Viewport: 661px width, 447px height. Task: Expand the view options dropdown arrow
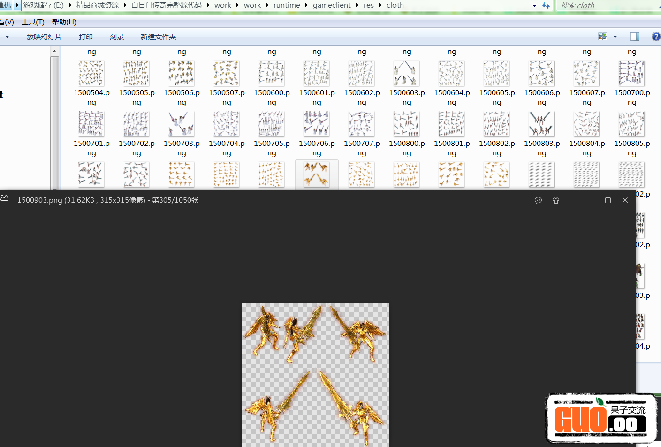click(615, 37)
